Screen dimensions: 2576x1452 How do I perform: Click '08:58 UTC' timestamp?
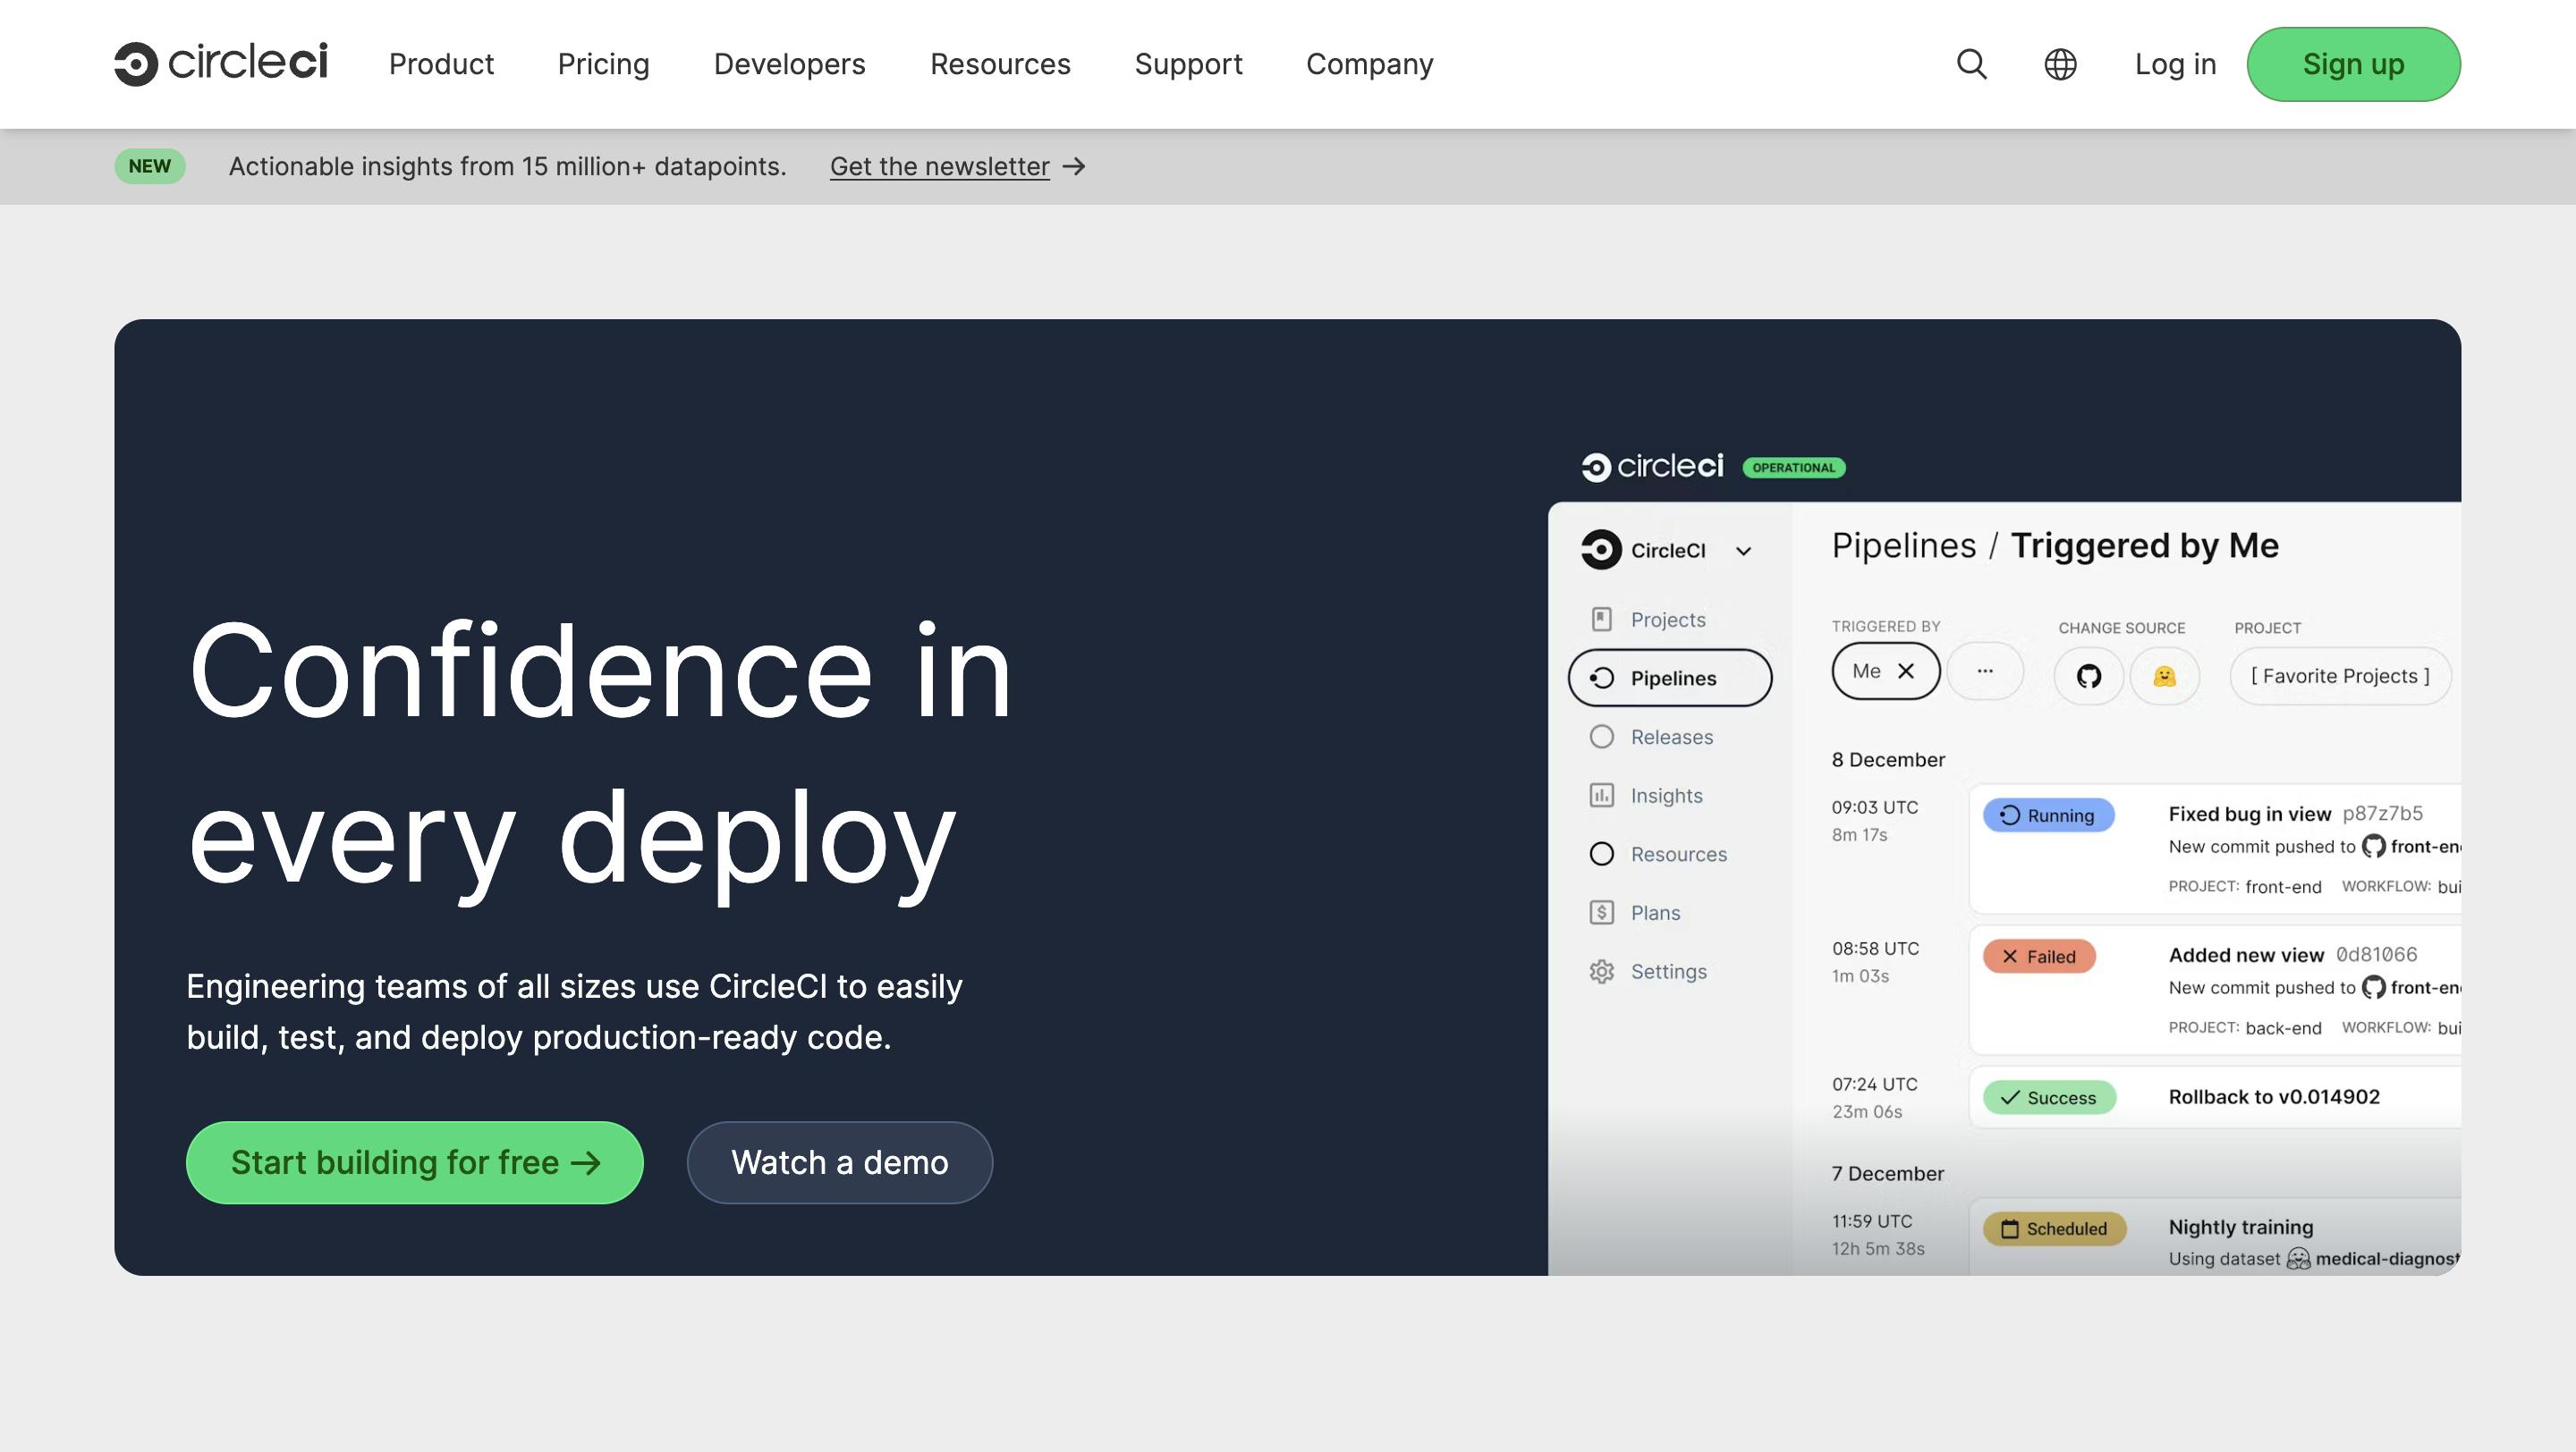pyautogui.click(x=1875, y=948)
